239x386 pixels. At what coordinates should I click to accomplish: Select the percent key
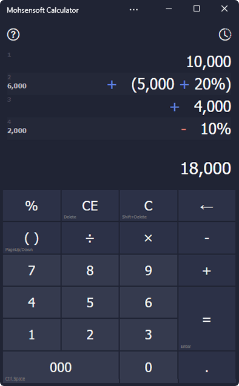click(x=32, y=205)
